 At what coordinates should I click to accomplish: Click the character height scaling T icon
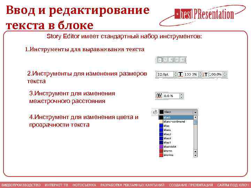205,75
